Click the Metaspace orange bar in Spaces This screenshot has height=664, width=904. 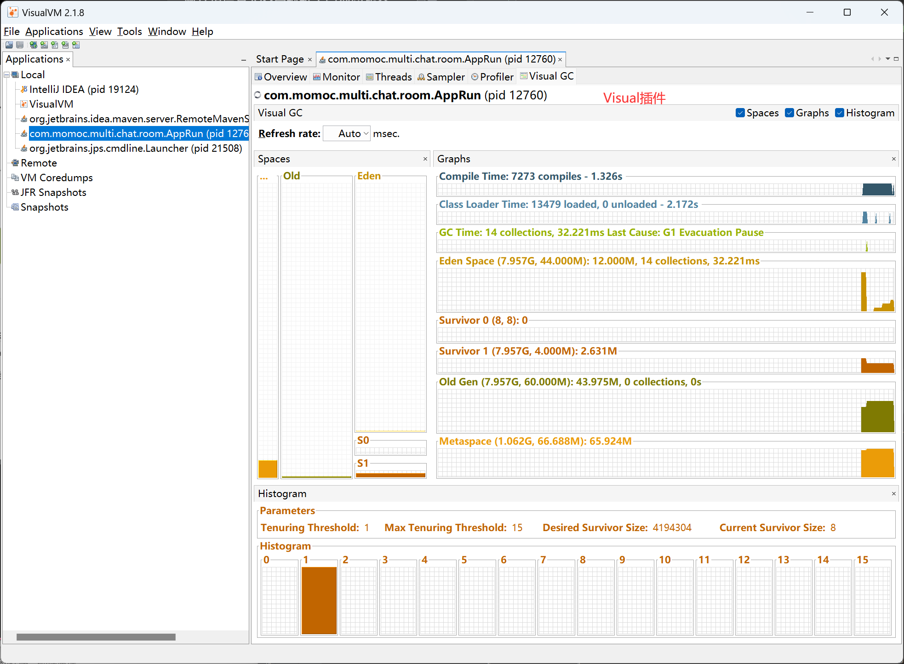point(268,469)
